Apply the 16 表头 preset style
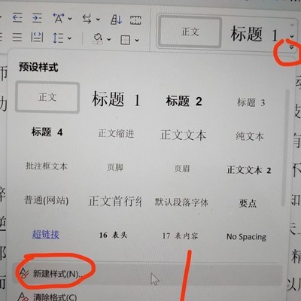 (x=113, y=235)
